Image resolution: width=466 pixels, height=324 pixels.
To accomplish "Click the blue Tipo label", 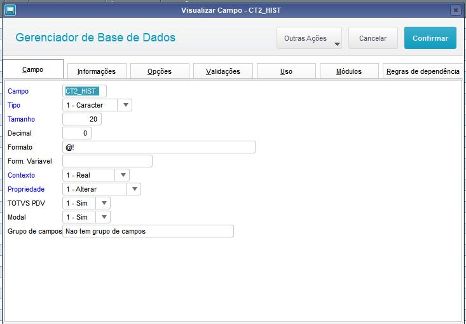I will pyautogui.click(x=14, y=105).
